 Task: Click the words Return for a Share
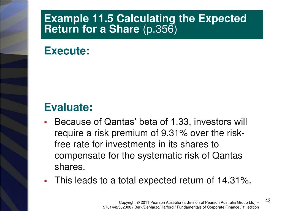92,29
